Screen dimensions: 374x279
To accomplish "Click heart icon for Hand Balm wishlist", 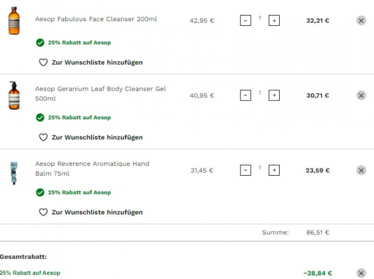I will (43, 212).
